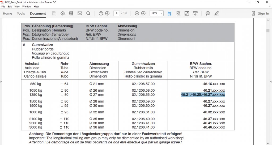Zoom out with the minus icon
Image resolution: width=272 pixels, height=145 pixels.
point(137,13)
